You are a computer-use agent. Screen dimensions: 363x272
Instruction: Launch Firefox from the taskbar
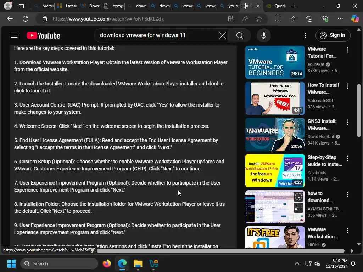pos(107,263)
